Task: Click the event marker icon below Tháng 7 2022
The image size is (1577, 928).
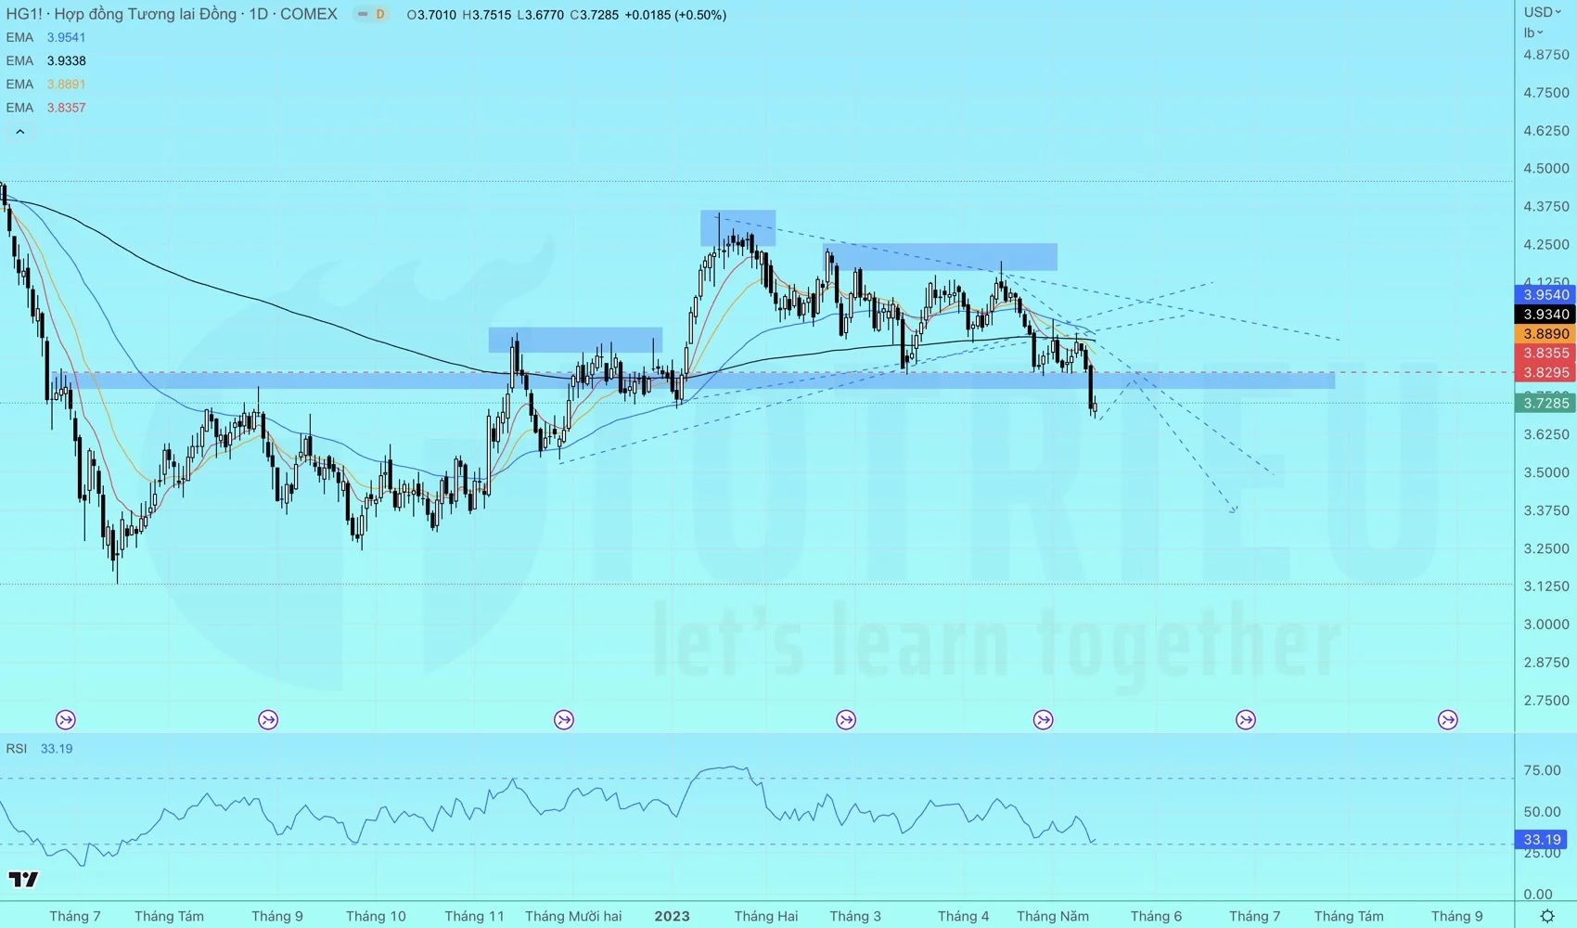Action: click(66, 720)
